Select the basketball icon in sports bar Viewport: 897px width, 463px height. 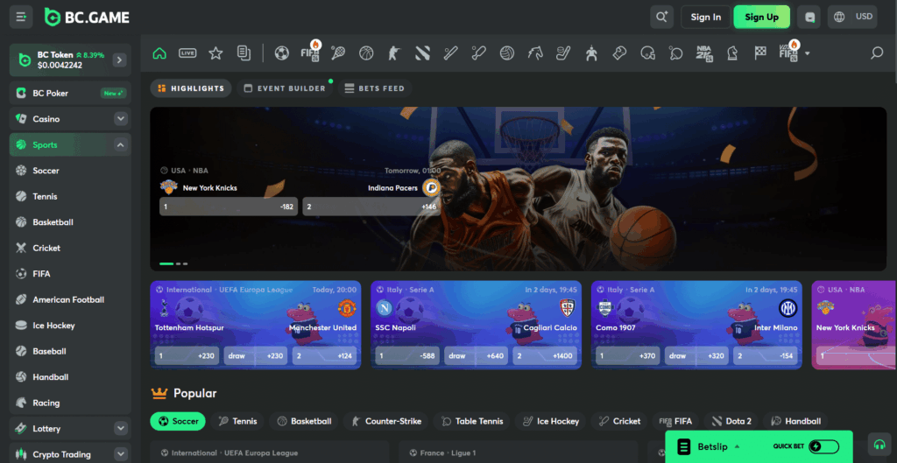(366, 53)
